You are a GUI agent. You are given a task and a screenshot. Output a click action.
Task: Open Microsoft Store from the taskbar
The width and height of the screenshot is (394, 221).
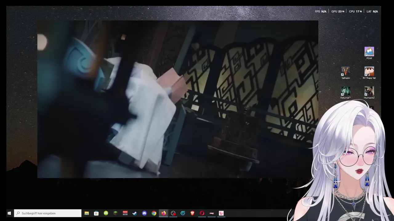click(96, 213)
